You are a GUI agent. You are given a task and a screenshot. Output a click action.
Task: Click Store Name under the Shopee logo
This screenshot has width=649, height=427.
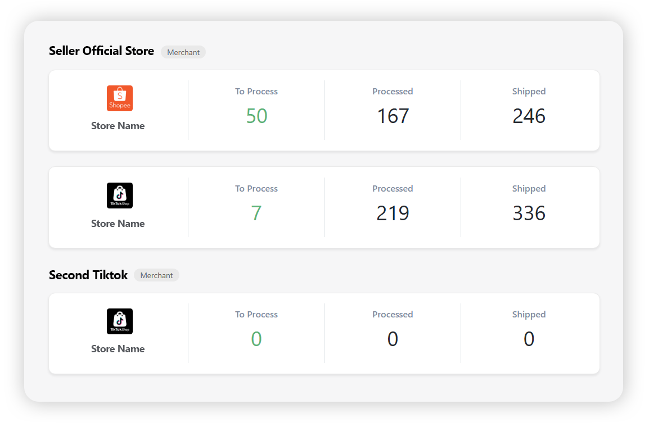pyautogui.click(x=118, y=126)
